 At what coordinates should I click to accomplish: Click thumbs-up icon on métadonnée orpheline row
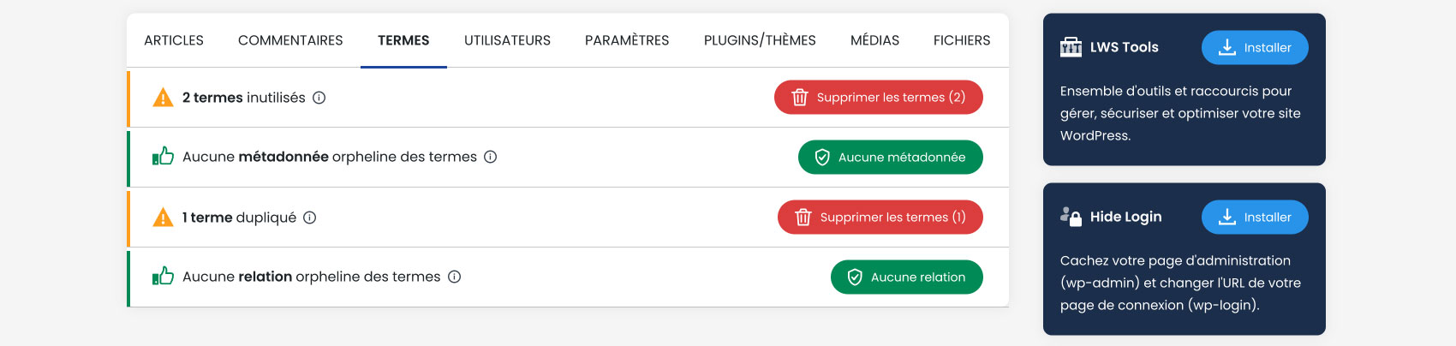point(163,156)
